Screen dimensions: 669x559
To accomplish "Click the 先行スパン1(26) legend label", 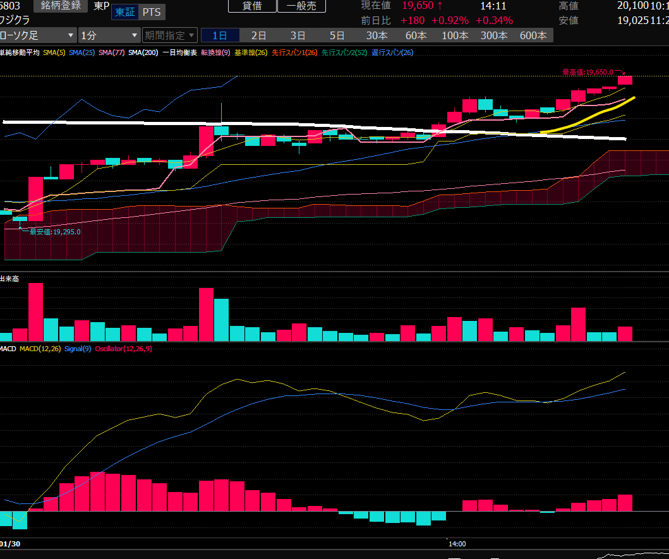I will [x=294, y=53].
